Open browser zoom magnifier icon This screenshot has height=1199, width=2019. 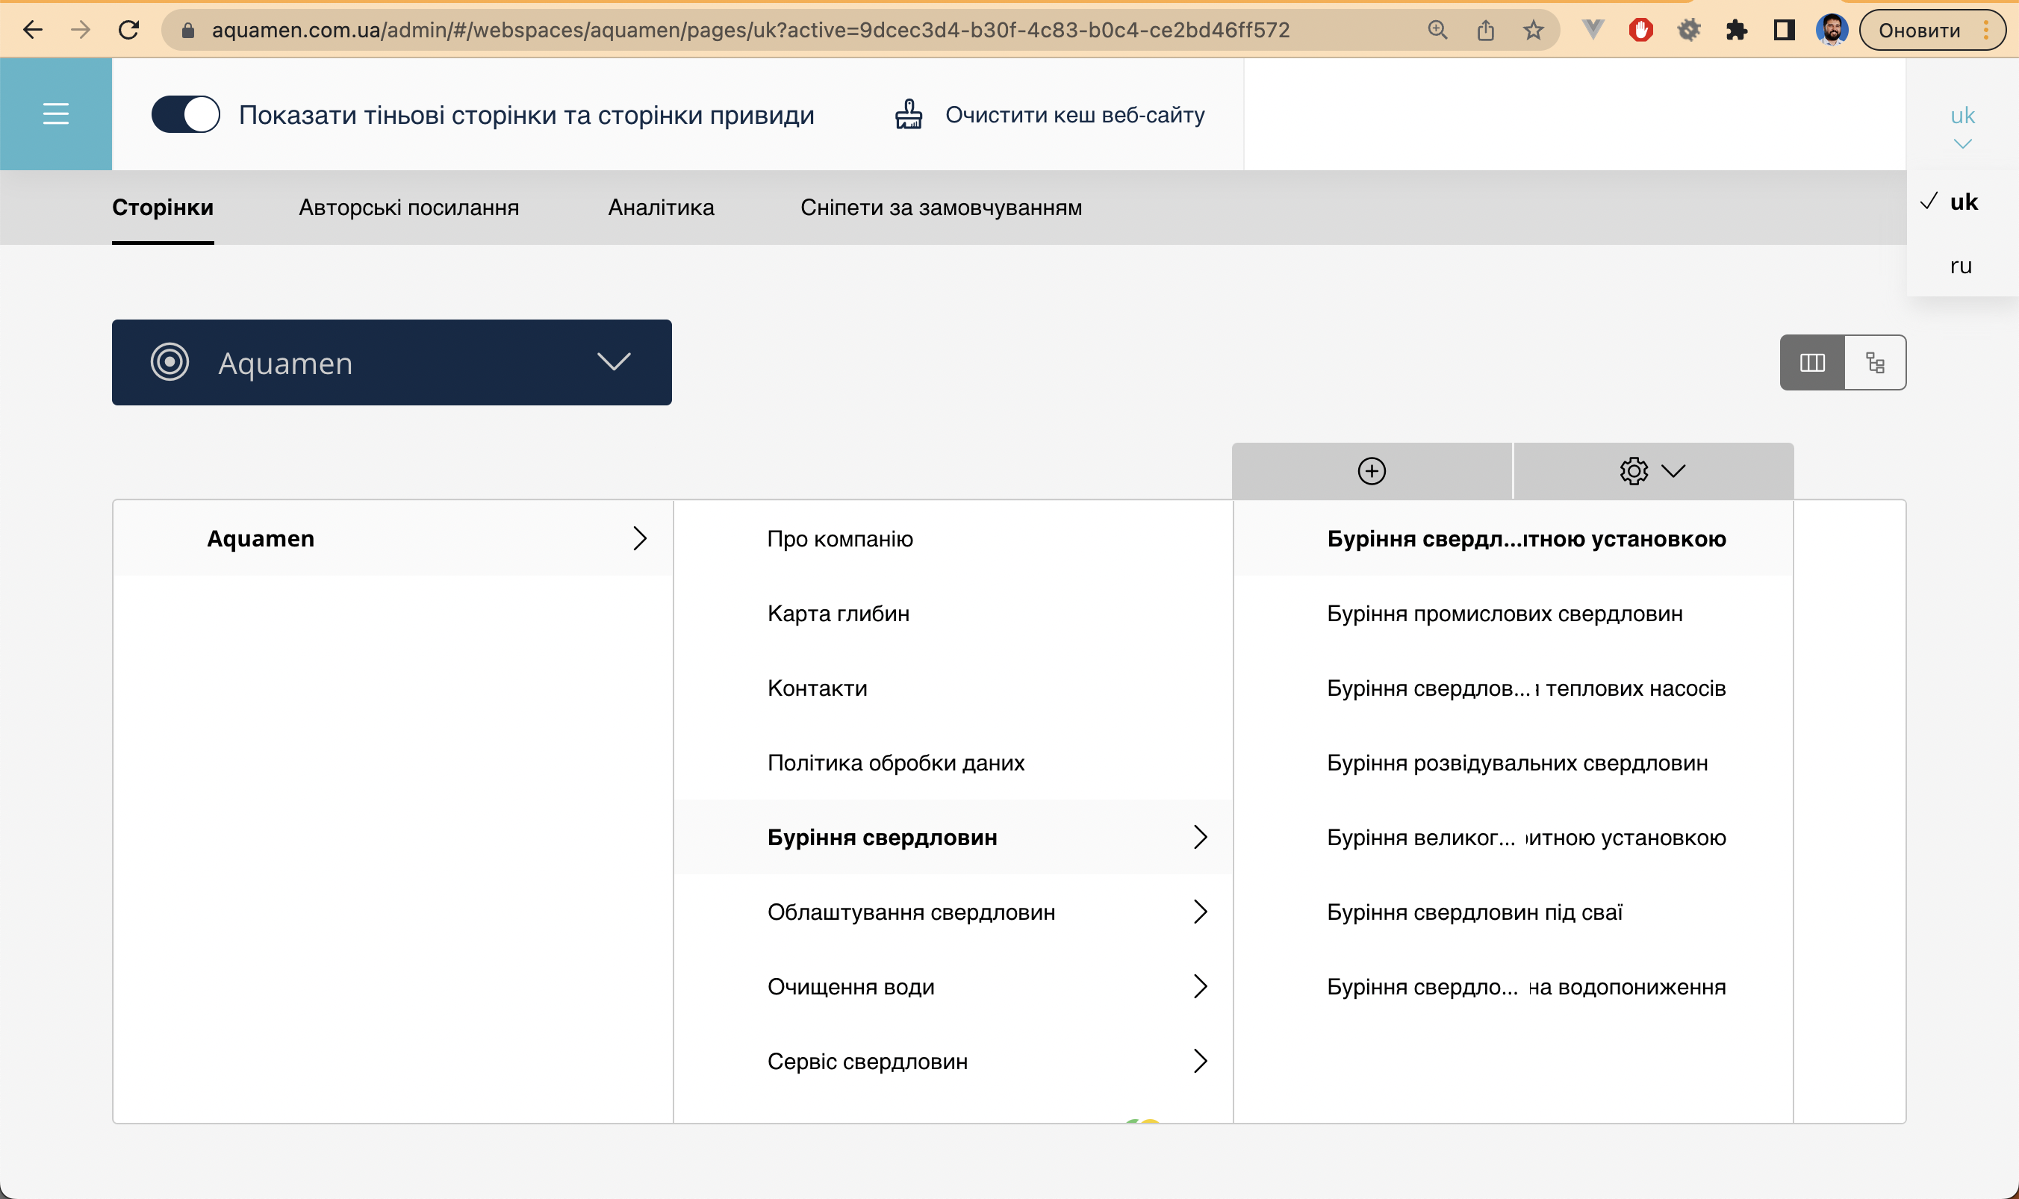pyautogui.click(x=1437, y=30)
